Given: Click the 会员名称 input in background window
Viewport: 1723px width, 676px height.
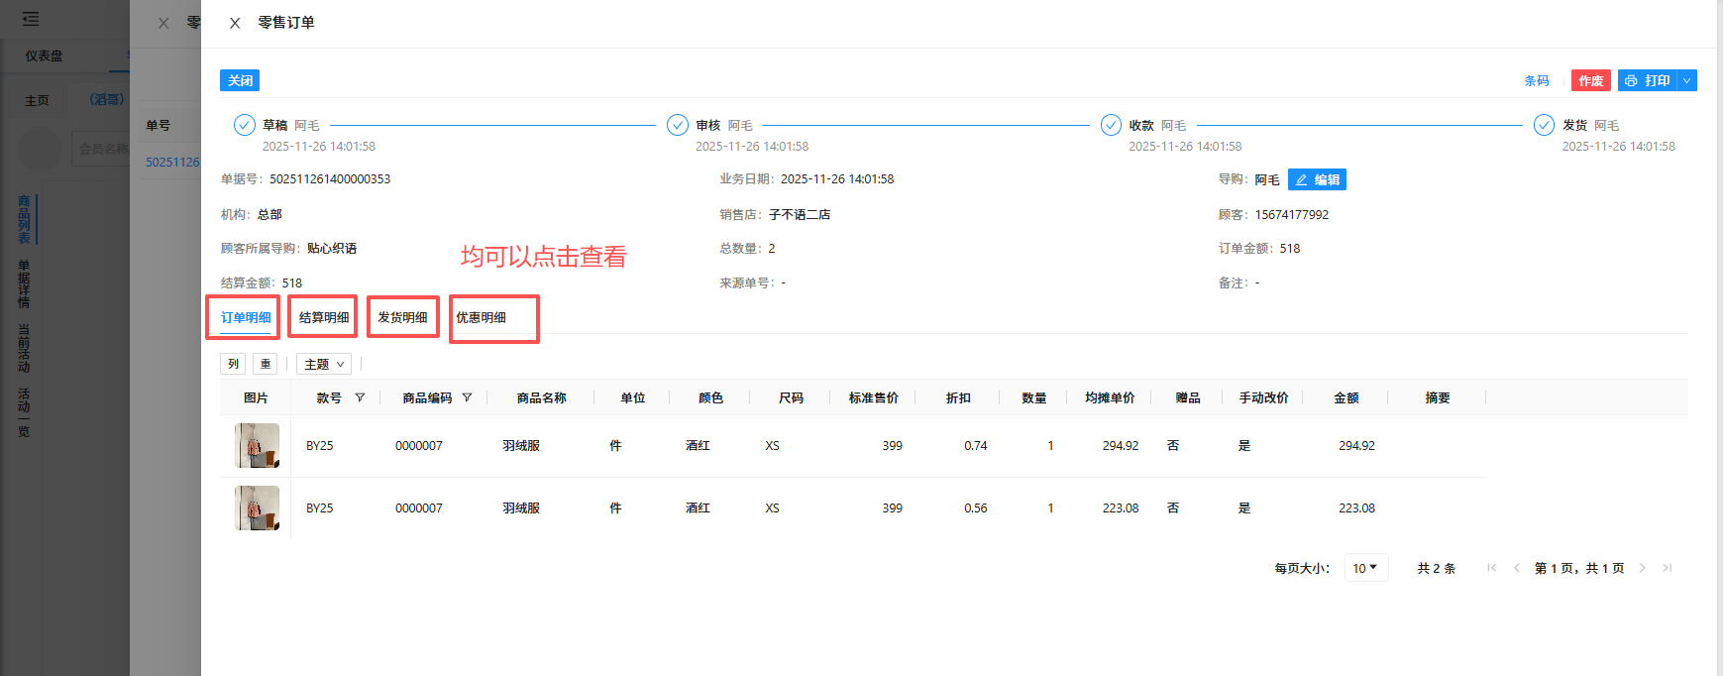Looking at the screenshot, I should tap(101, 149).
